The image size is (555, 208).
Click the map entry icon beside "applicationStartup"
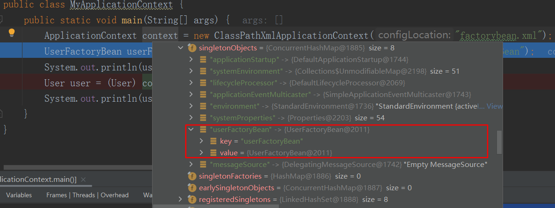[x=203, y=59]
